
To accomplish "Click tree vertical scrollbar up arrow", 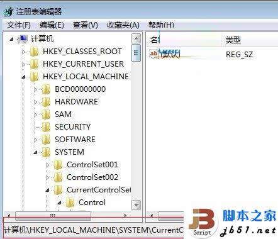I will tap(136, 38).
